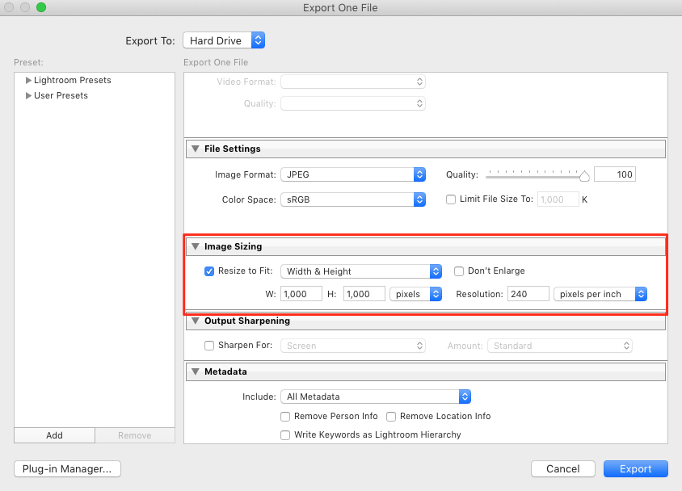Open the pixels per inch dropdown

coord(600,294)
